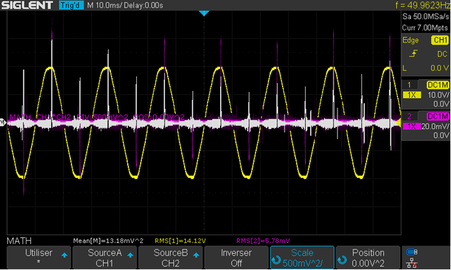Click the channel 2 DC1M coupling badge
451x270 pixels.
click(x=437, y=117)
